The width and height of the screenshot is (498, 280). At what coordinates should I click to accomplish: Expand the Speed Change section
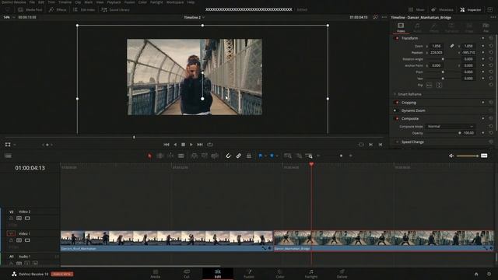(412, 142)
